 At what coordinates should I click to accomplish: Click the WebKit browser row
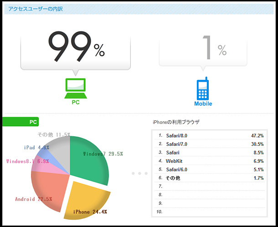[x=210, y=161]
